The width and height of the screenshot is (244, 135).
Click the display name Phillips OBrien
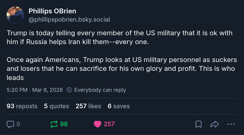52,11
